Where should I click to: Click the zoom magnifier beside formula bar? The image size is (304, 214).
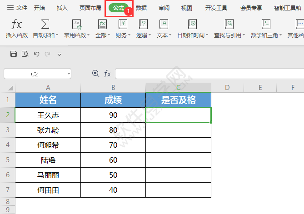click(x=95, y=74)
